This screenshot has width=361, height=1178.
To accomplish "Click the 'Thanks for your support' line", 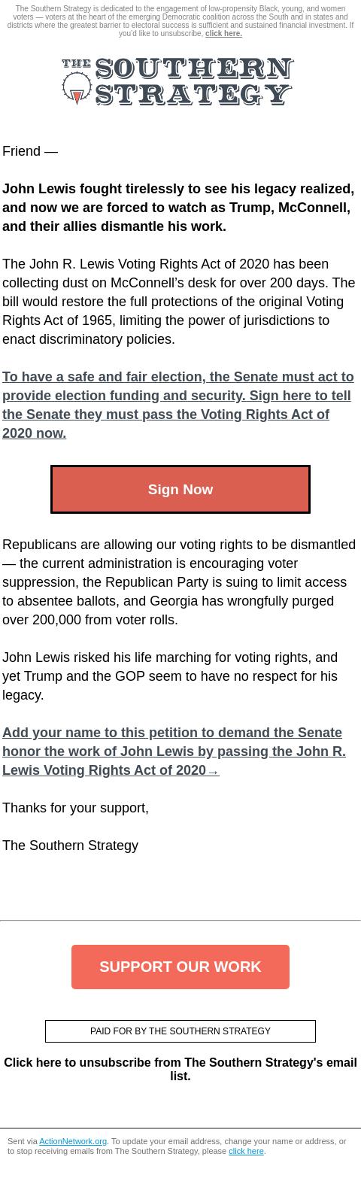I will tap(75, 808).
